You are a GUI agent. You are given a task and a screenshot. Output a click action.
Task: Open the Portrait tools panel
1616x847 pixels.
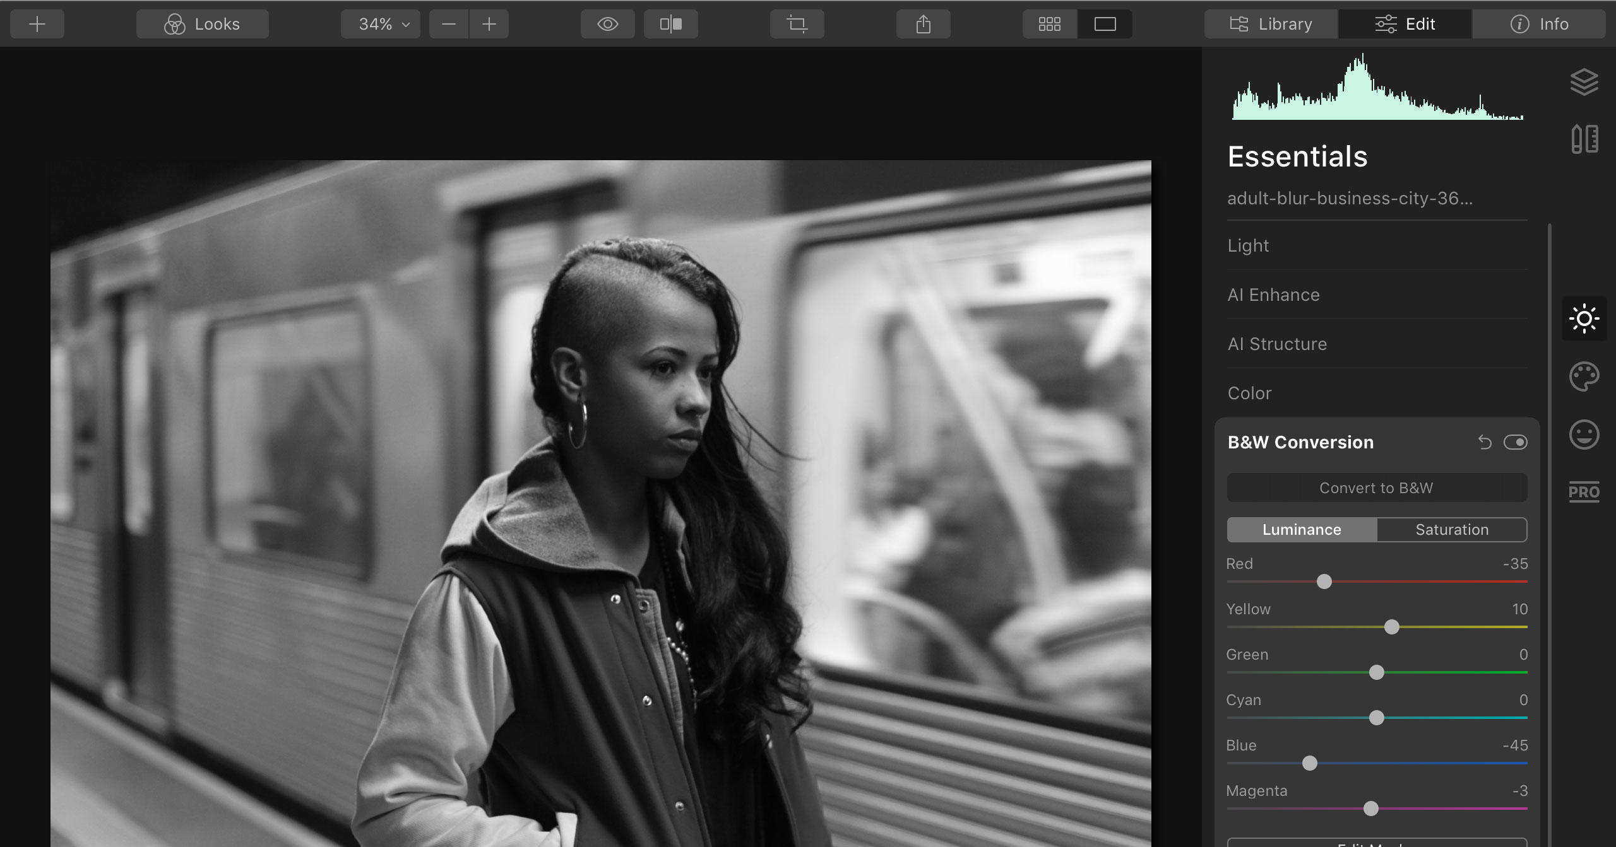click(1586, 434)
